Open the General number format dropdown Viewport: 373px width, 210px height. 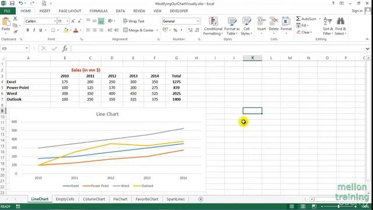[198, 21]
